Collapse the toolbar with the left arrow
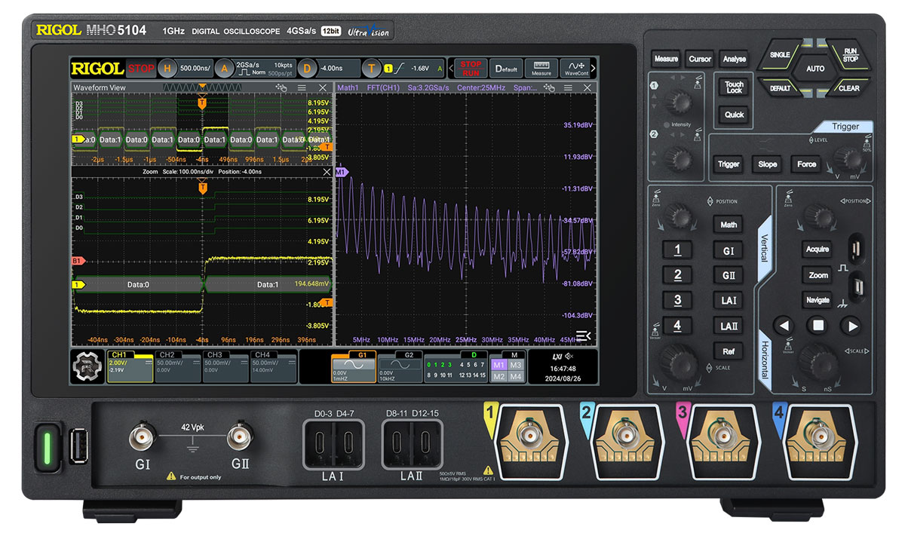 pyautogui.click(x=452, y=69)
